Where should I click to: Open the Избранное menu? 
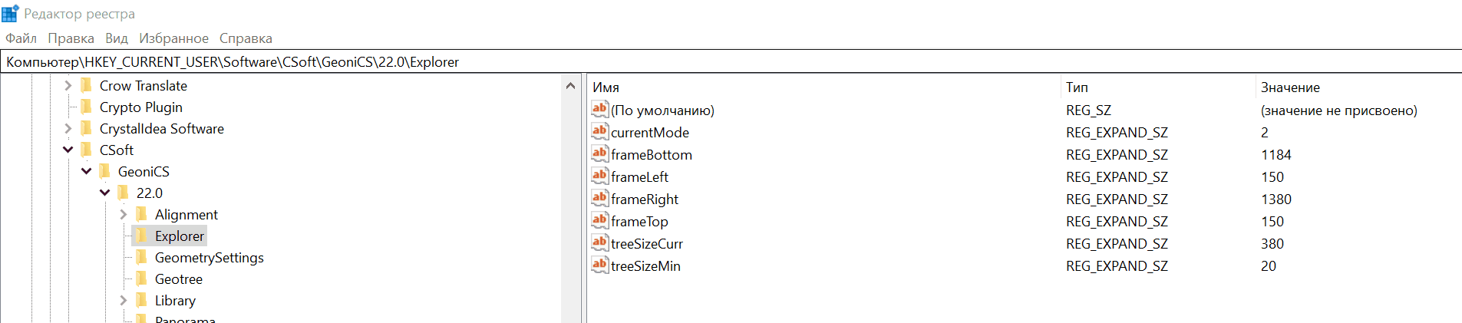tap(173, 38)
